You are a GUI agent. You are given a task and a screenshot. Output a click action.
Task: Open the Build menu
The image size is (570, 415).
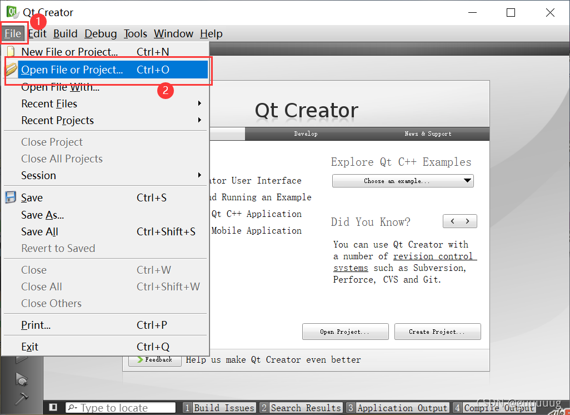point(66,34)
